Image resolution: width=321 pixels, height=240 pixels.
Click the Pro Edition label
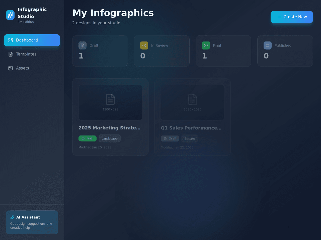click(26, 22)
